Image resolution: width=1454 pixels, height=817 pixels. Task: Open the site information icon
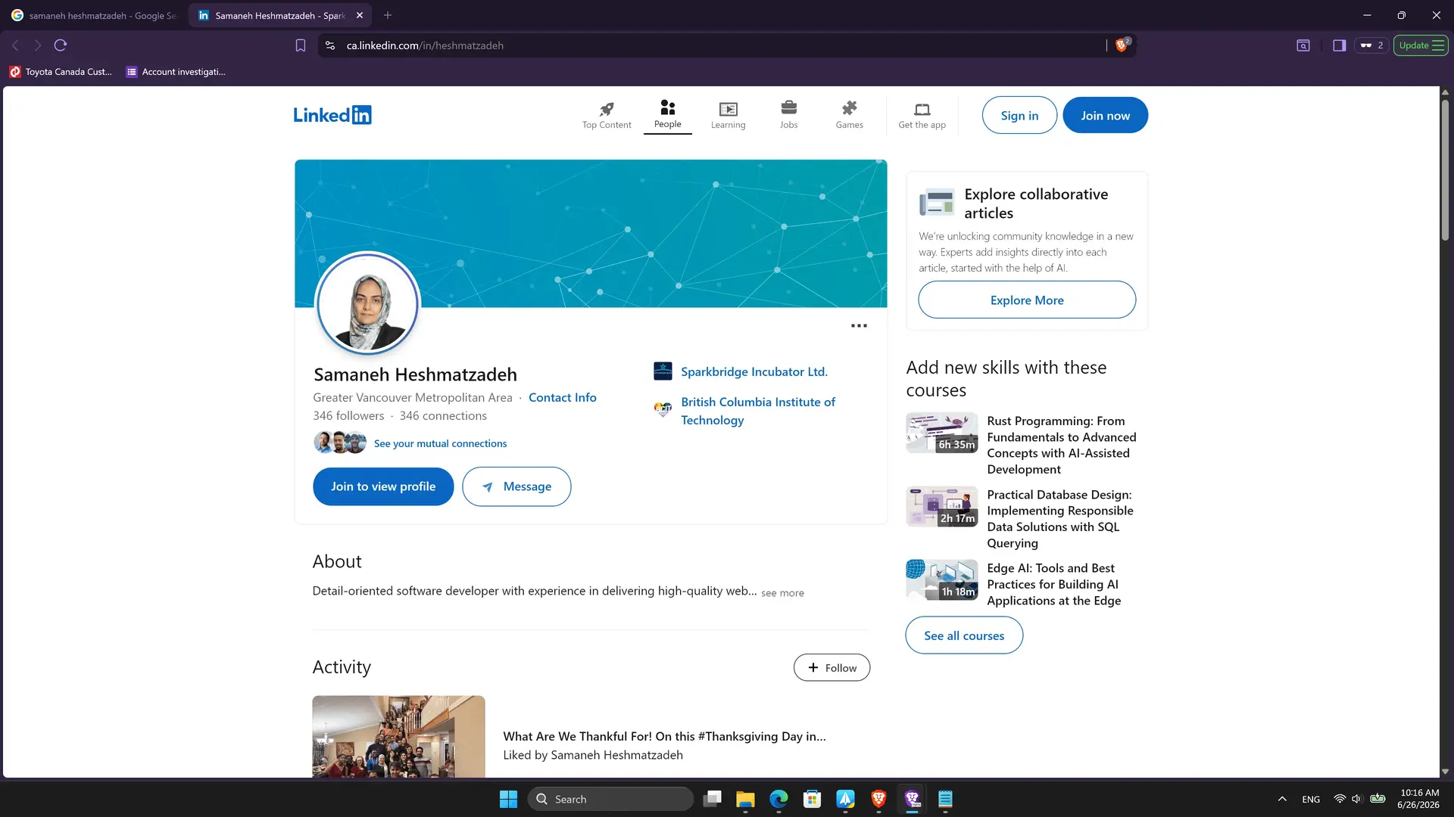(330, 45)
